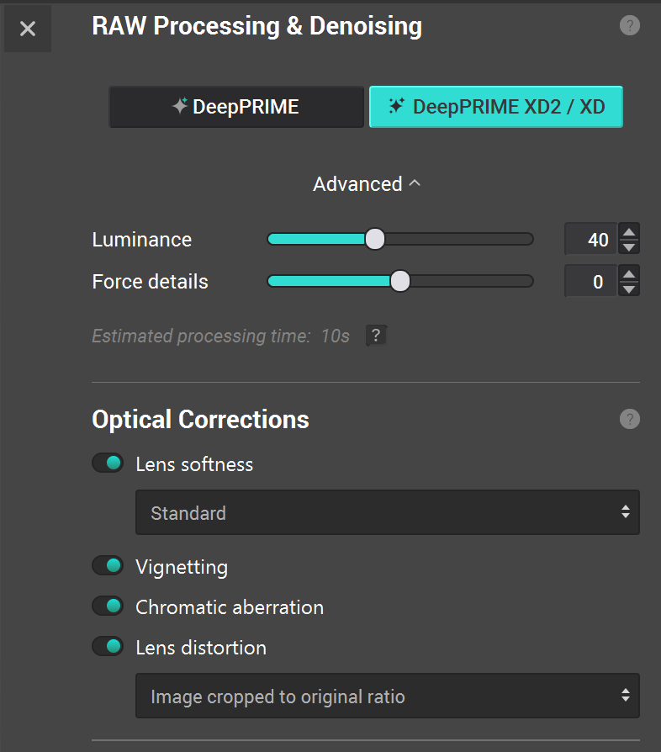661x752 pixels.
Task: Decrease Luminance value with down arrow
Action: click(x=629, y=247)
